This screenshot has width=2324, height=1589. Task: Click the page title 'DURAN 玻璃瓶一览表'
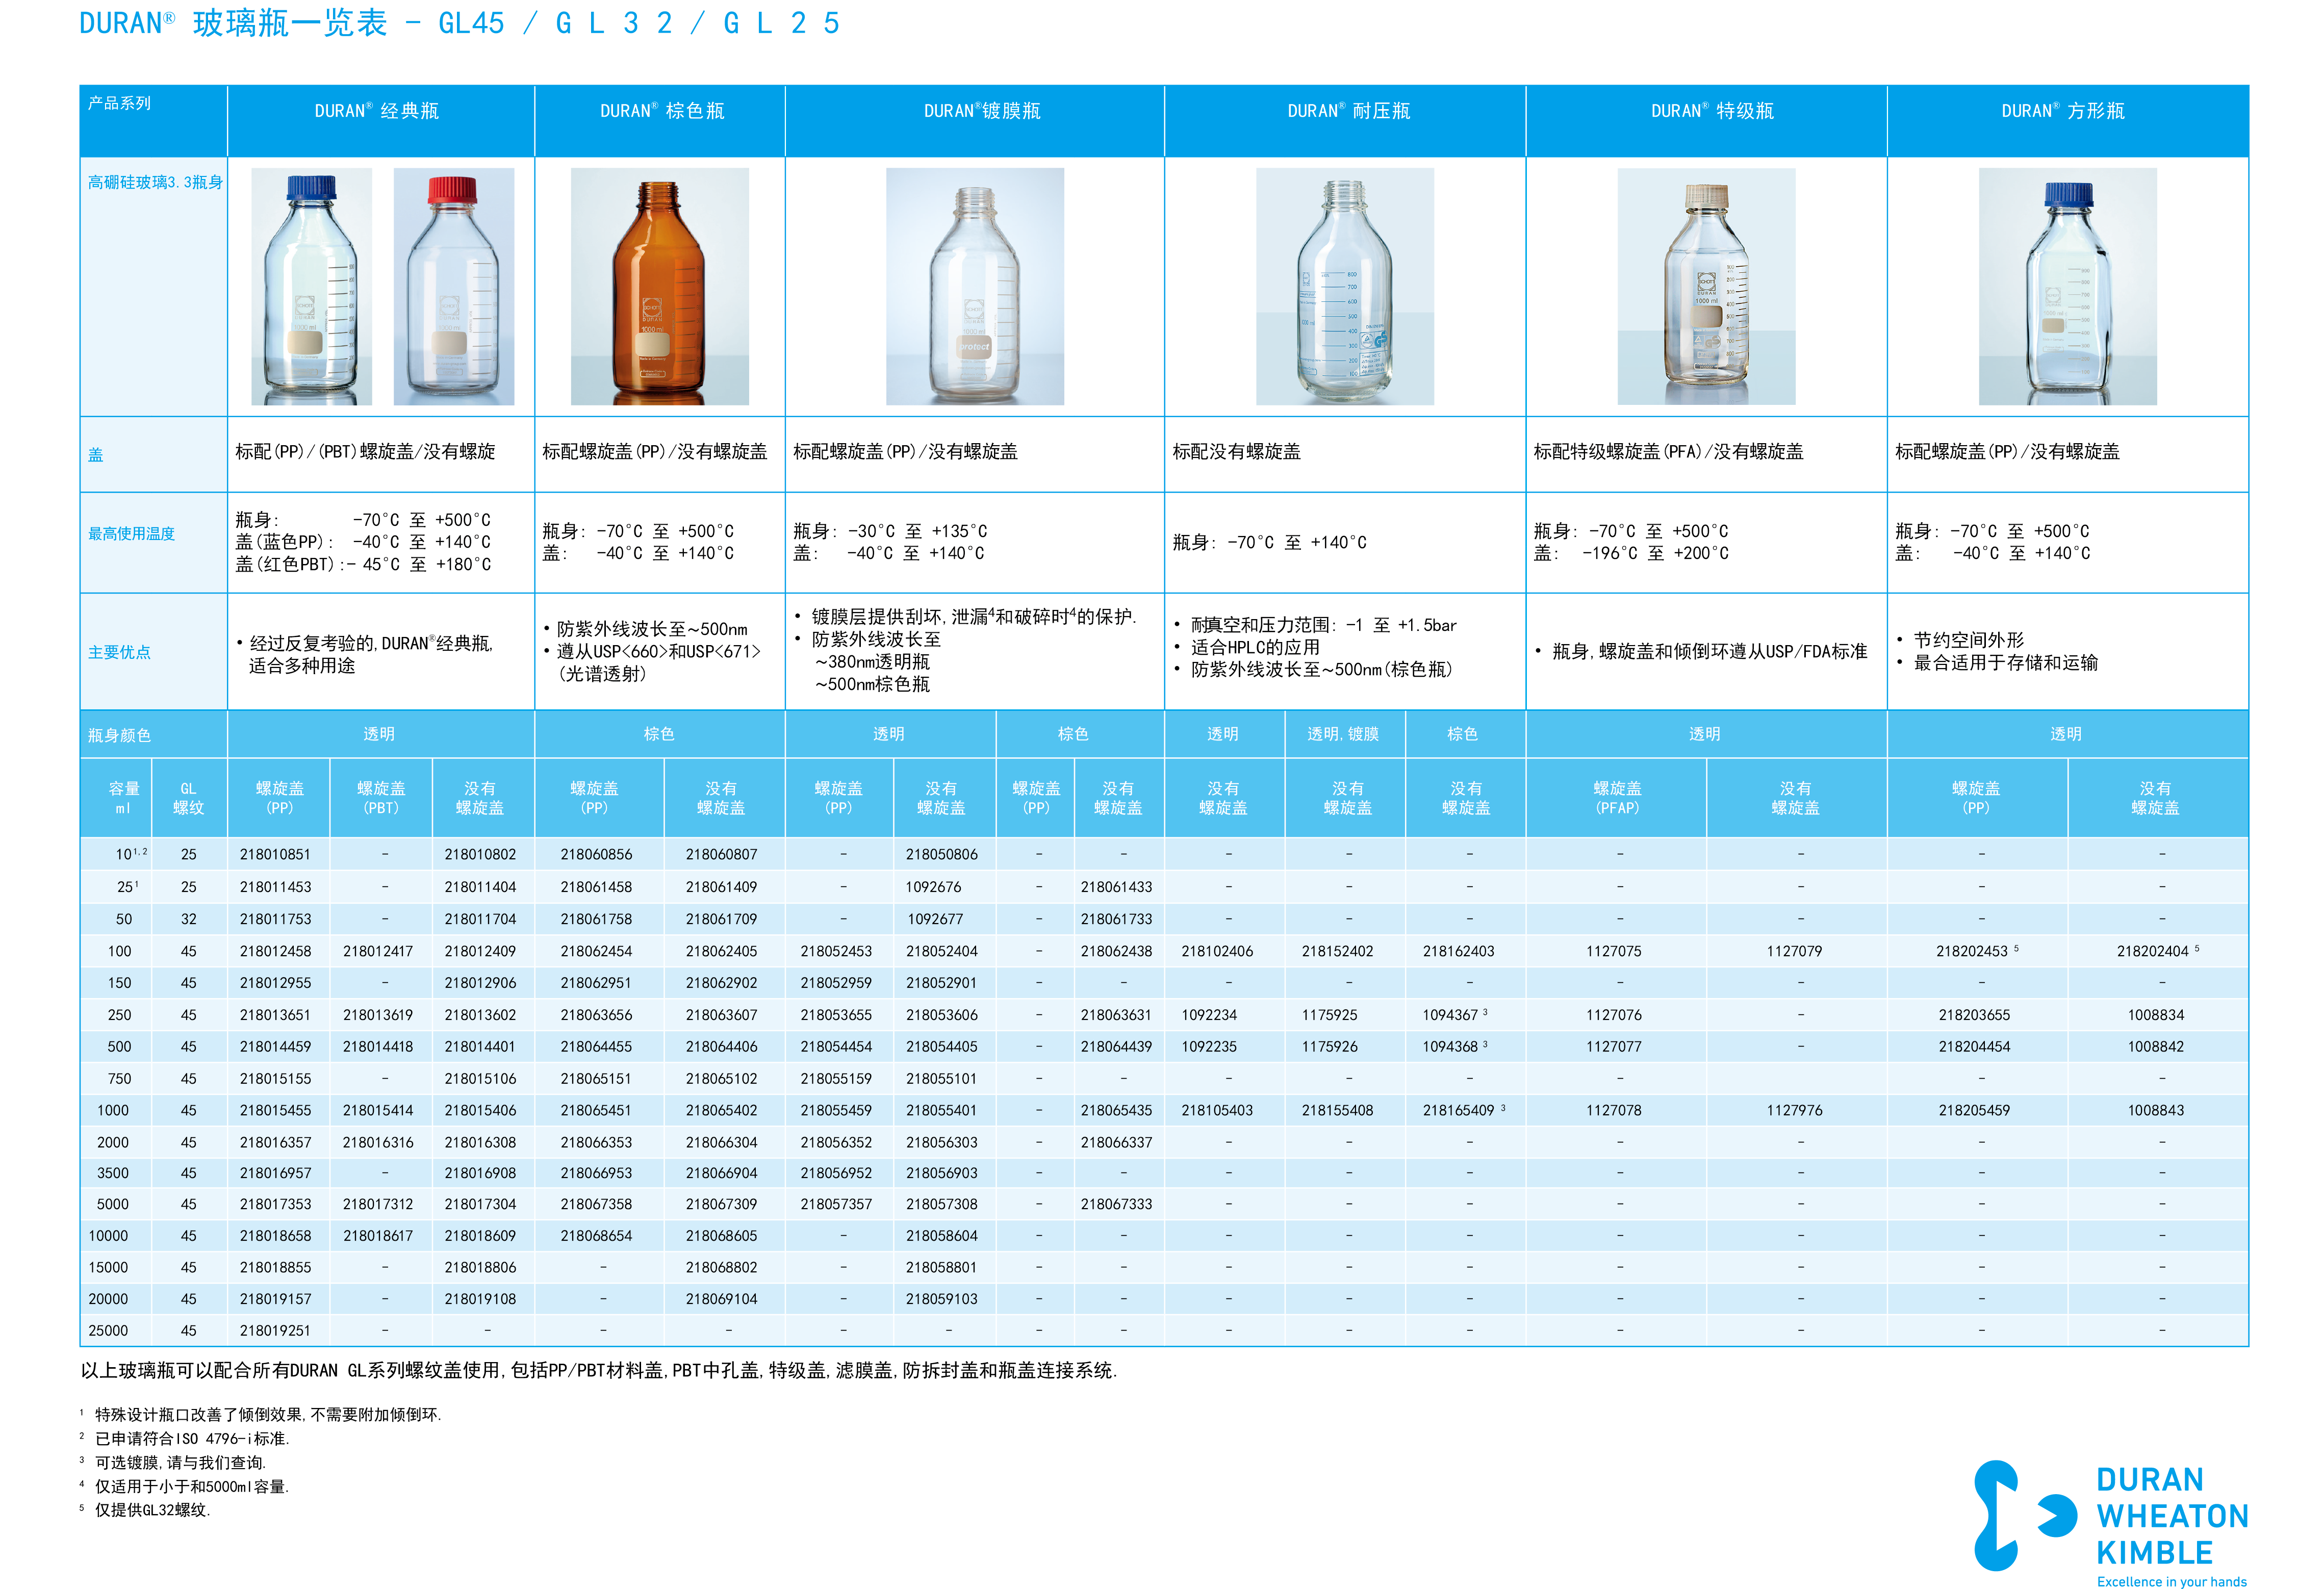[233, 23]
